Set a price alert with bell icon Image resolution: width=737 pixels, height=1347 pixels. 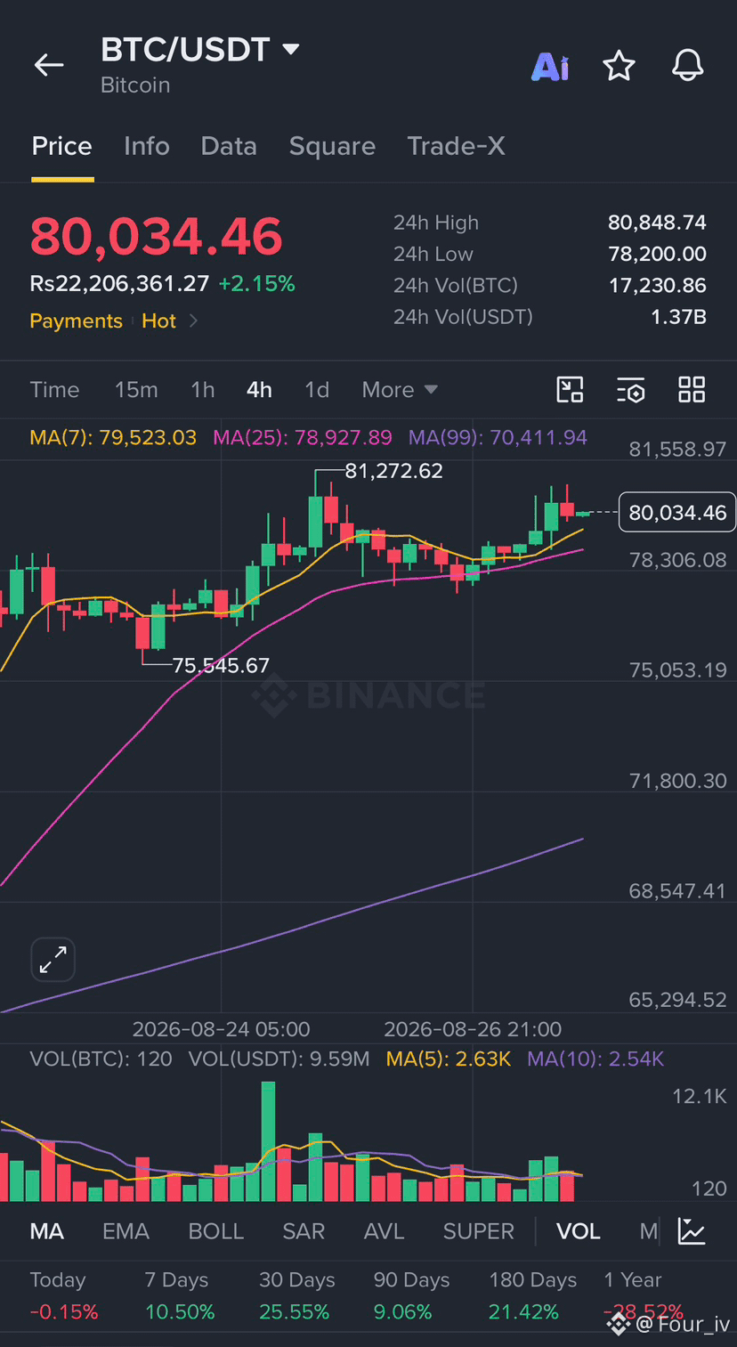(x=687, y=66)
